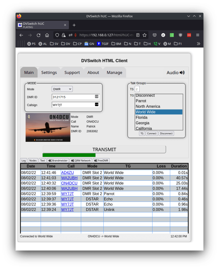Show the Log view button
The width and height of the screenshot is (219, 269).
coord(24,161)
